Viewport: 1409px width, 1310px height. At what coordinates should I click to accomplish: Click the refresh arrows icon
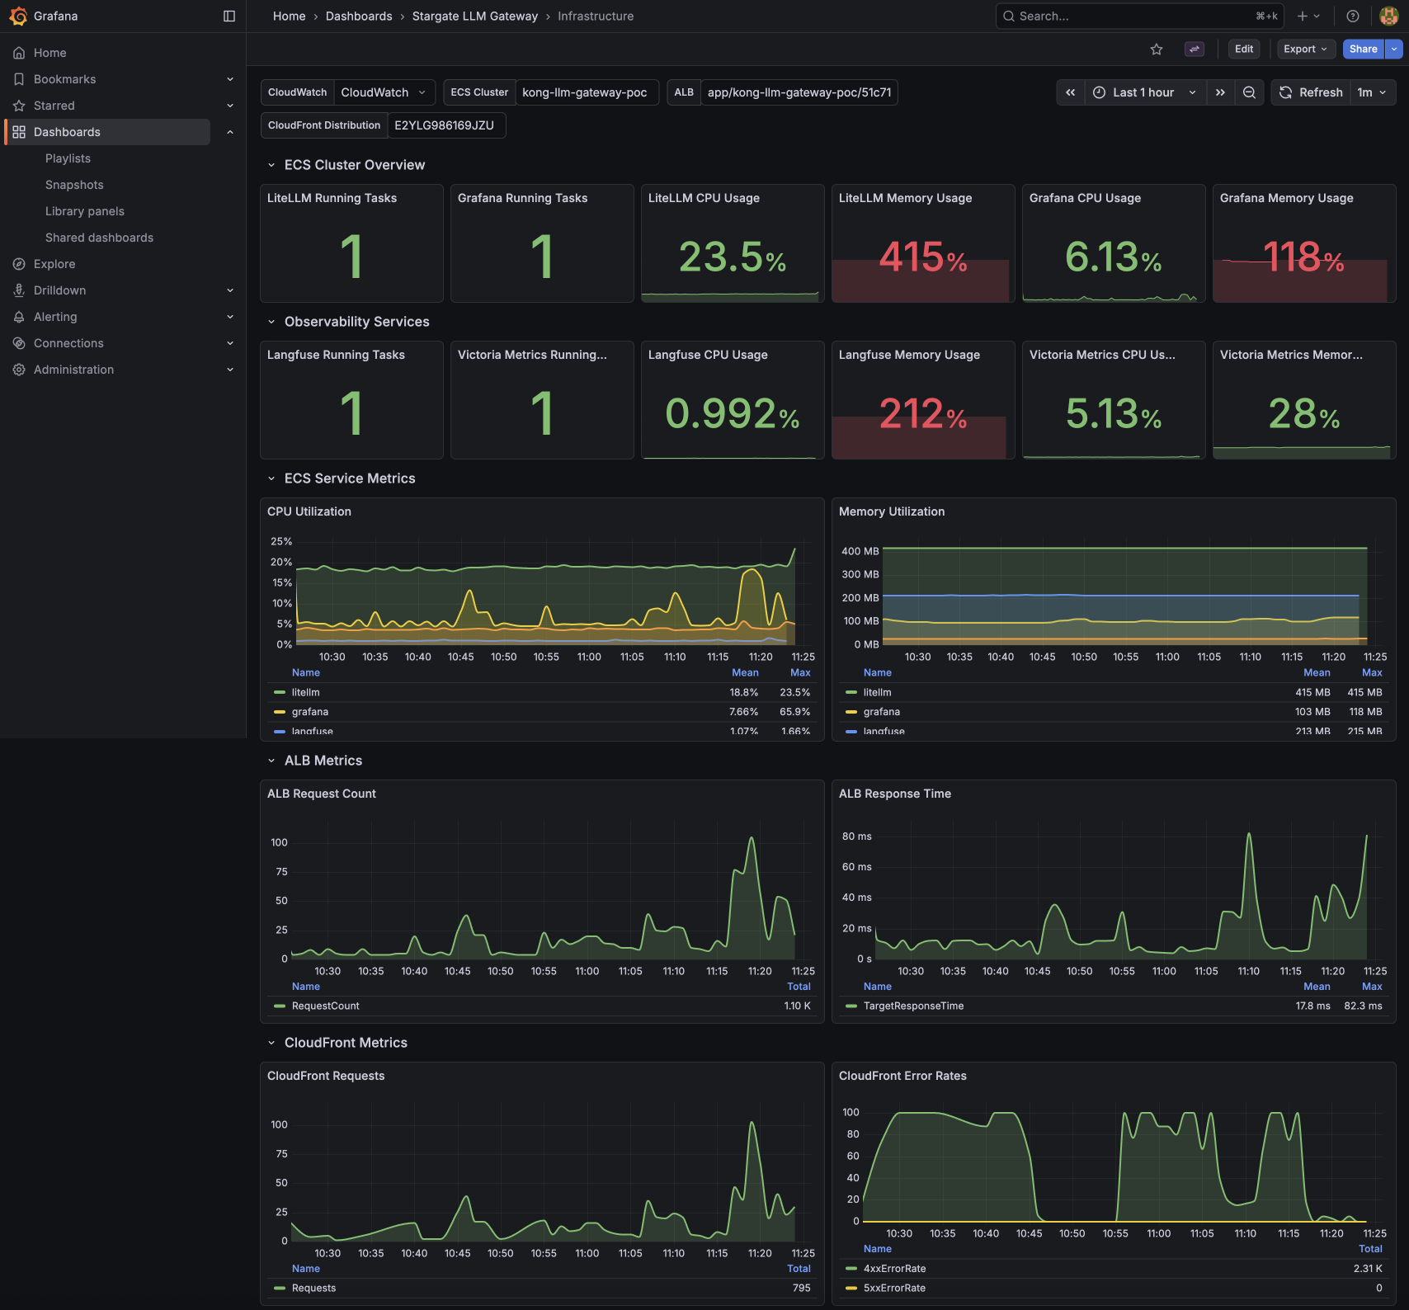pos(1285,92)
